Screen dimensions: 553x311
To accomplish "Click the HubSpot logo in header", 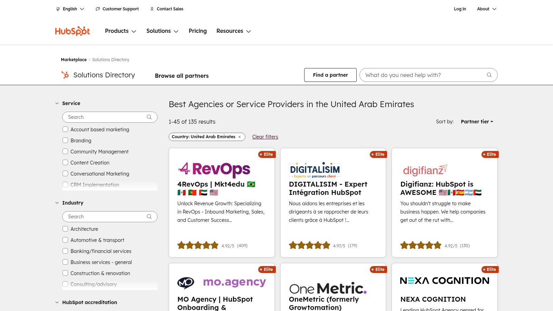I will [72, 31].
